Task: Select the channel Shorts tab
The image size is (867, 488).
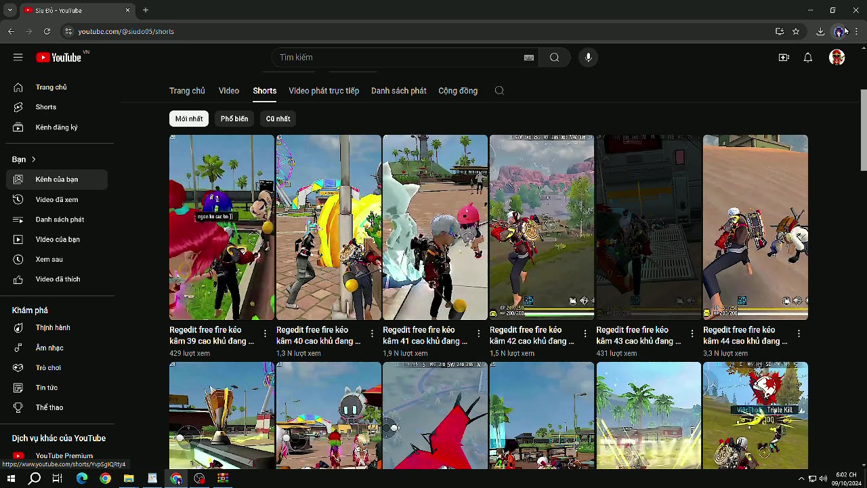Action: (265, 91)
